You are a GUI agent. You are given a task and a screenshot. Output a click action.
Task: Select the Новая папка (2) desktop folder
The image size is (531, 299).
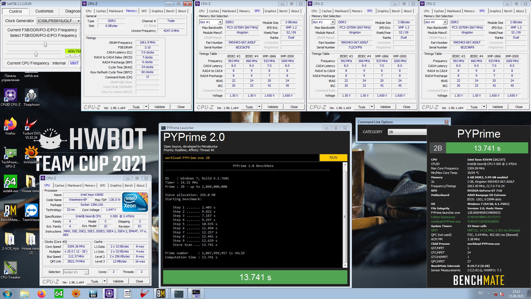pyautogui.click(x=31, y=243)
